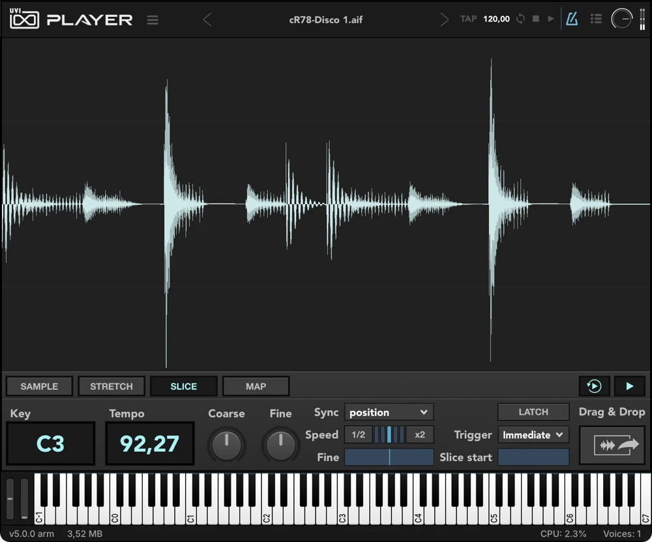Click the Slice start slider
Viewport: 652px width, 542px height.
533,457
